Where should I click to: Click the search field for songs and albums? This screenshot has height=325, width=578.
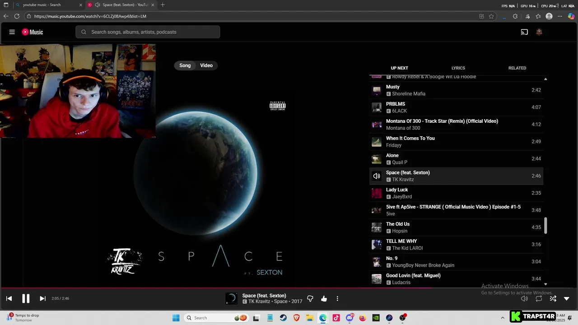(148, 32)
